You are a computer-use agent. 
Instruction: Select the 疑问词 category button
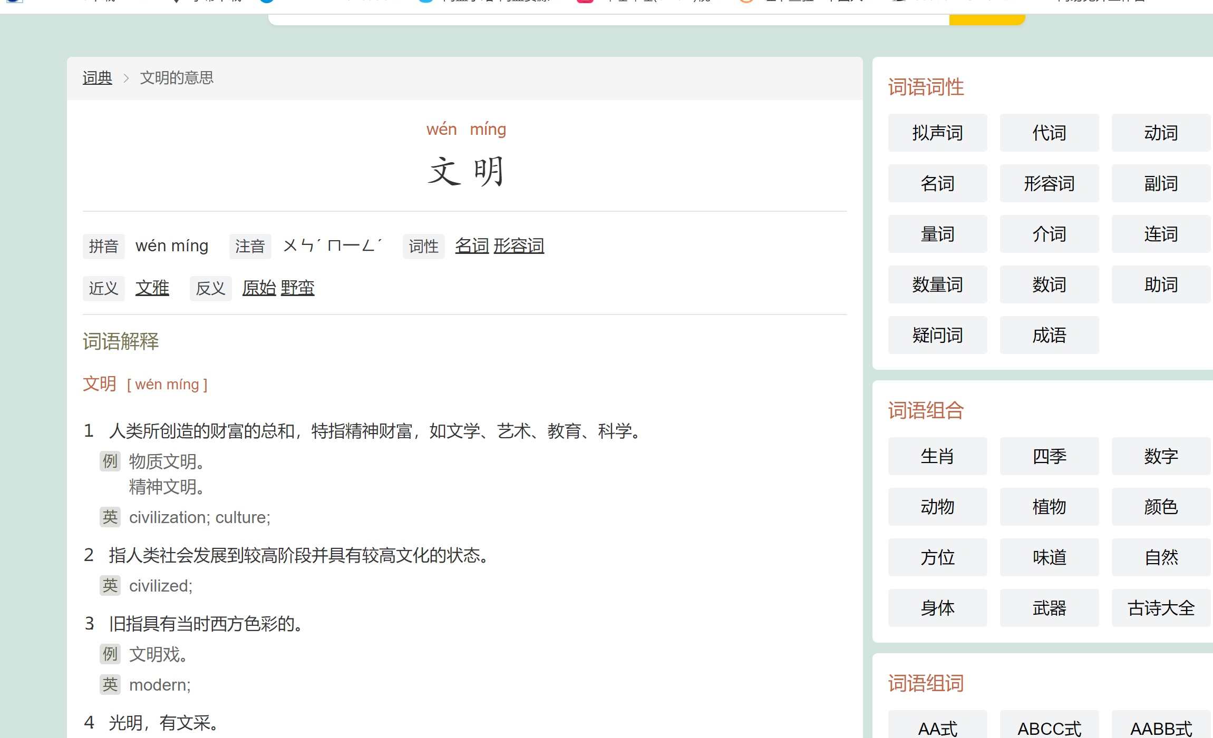click(938, 335)
